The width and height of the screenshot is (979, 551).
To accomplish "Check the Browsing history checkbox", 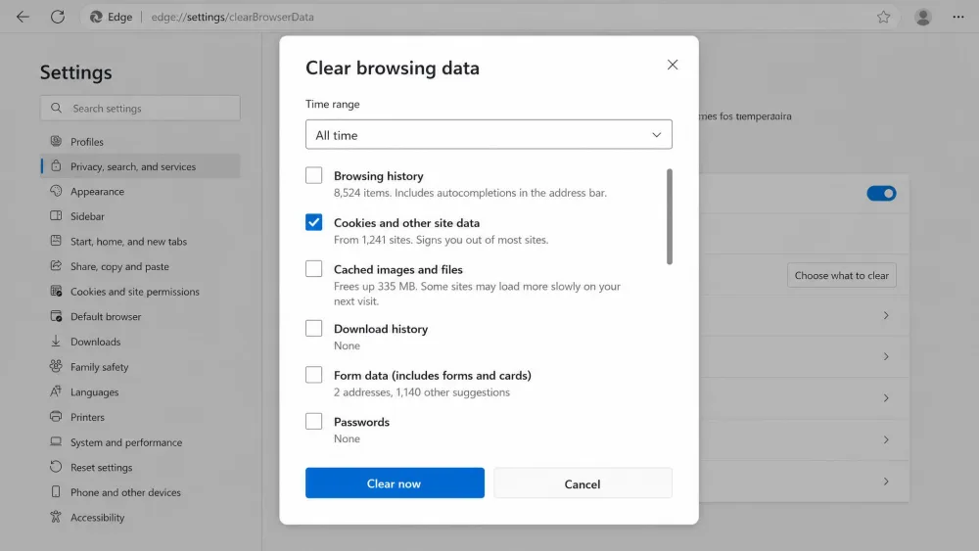I will click(313, 175).
